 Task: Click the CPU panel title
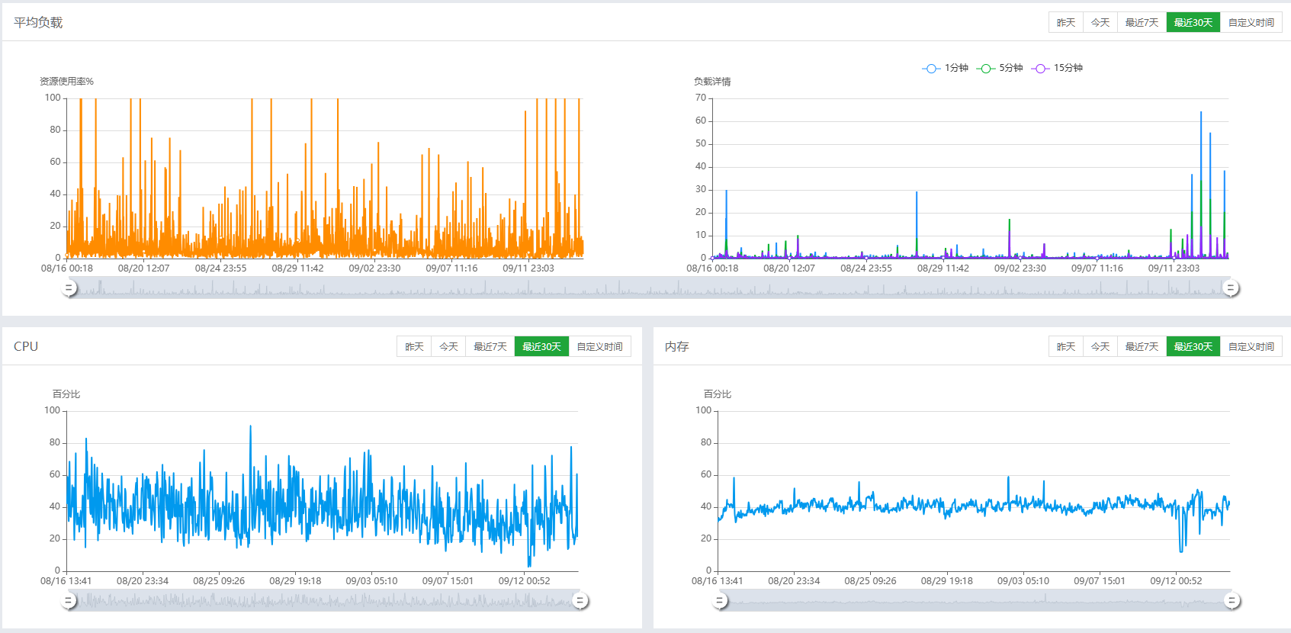(x=26, y=346)
